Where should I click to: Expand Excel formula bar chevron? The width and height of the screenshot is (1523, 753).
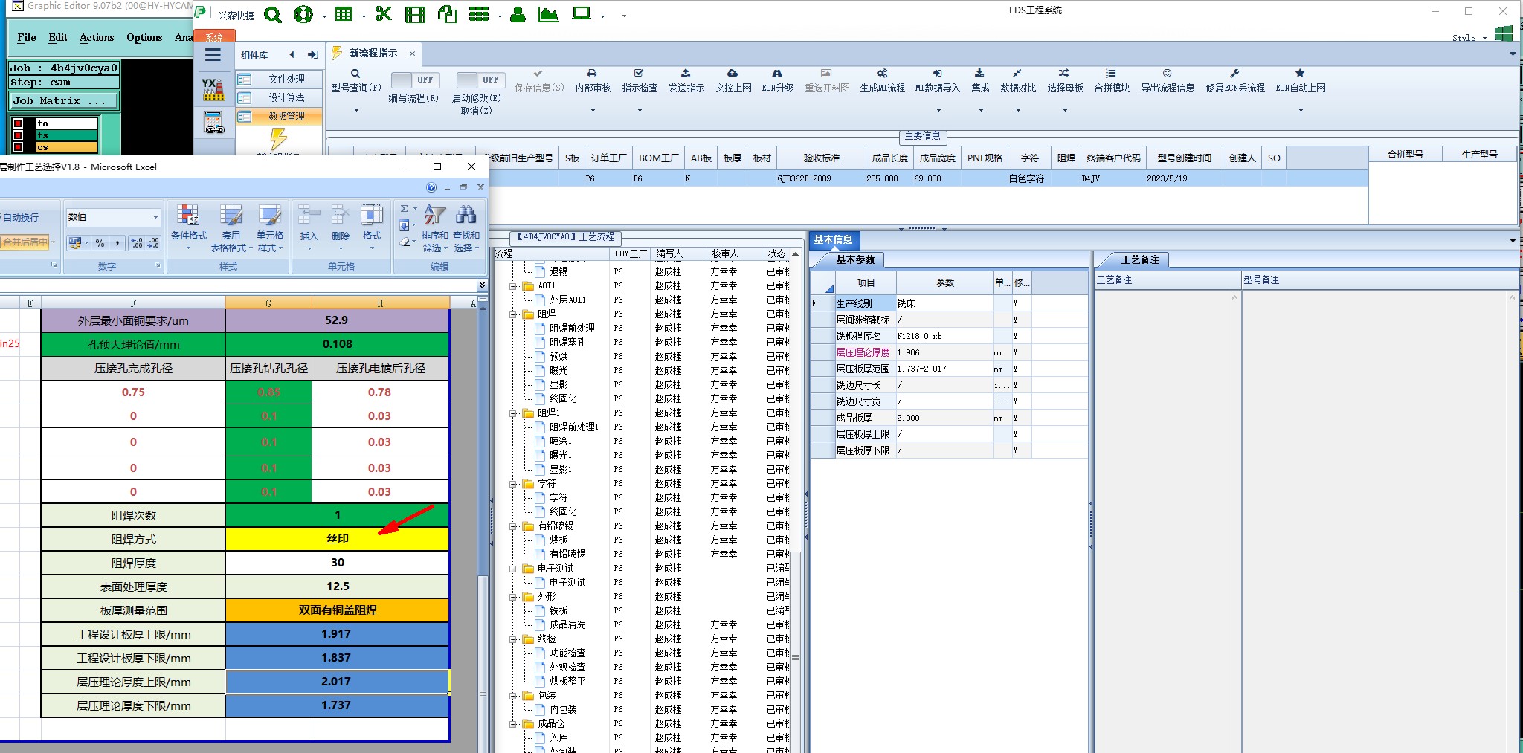point(482,285)
